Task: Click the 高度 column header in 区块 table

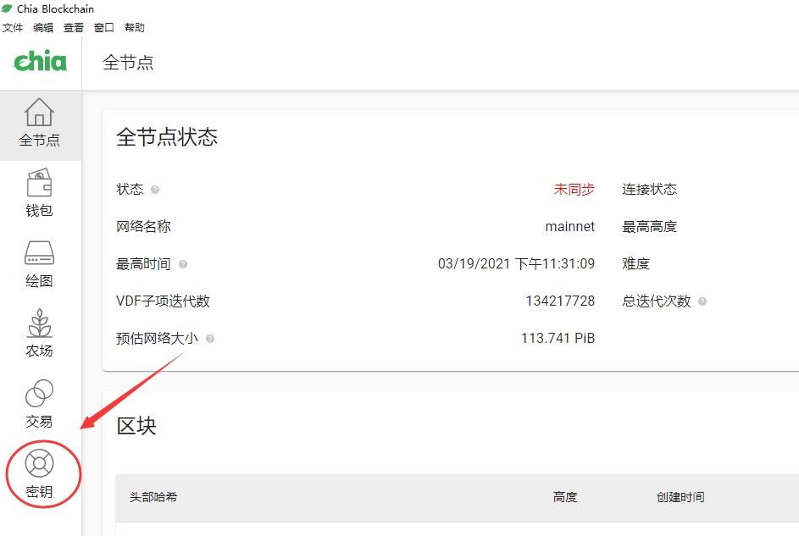Action: (x=565, y=497)
